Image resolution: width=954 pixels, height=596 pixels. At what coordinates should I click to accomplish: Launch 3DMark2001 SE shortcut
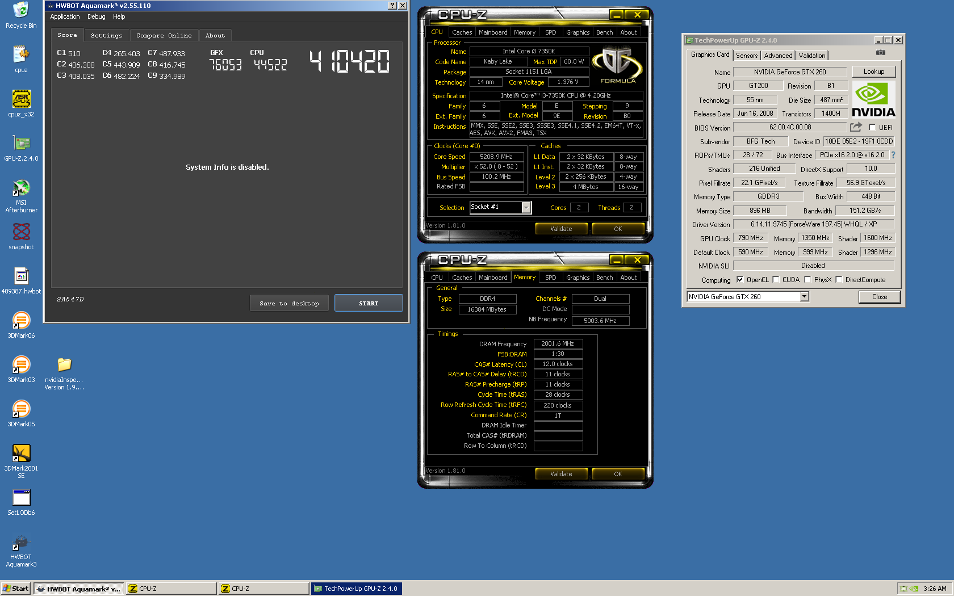21,461
